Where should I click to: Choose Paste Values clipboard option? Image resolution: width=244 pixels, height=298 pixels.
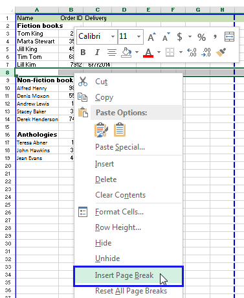[120, 130]
